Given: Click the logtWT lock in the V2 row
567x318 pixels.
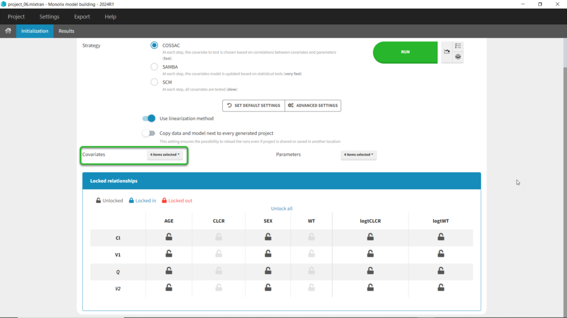Looking at the screenshot, I should (441, 287).
